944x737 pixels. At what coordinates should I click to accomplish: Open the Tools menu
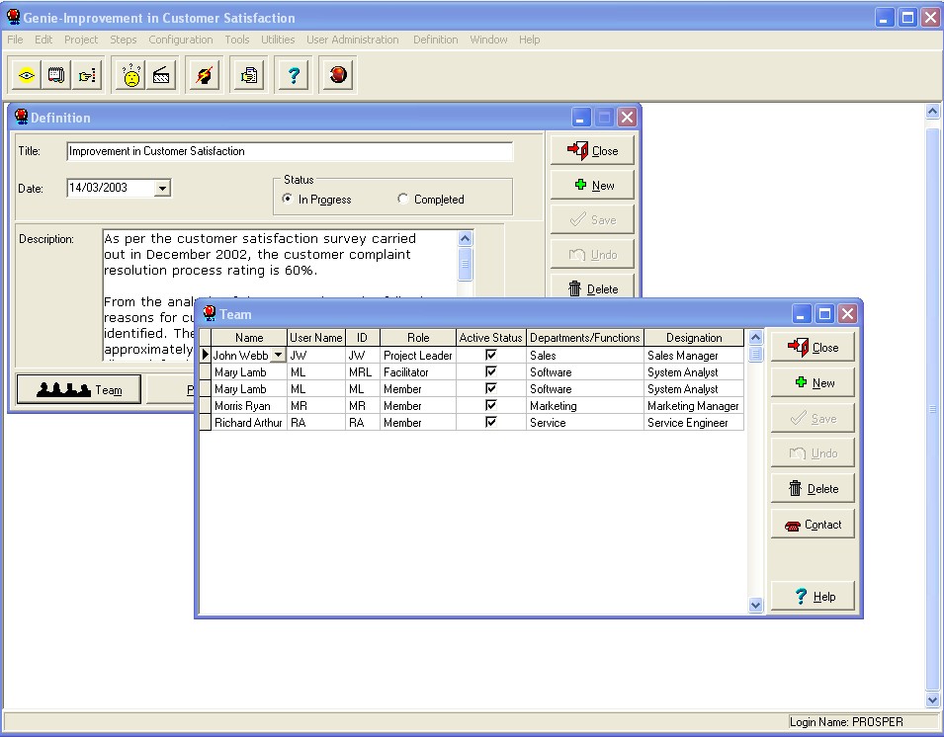[x=236, y=40]
